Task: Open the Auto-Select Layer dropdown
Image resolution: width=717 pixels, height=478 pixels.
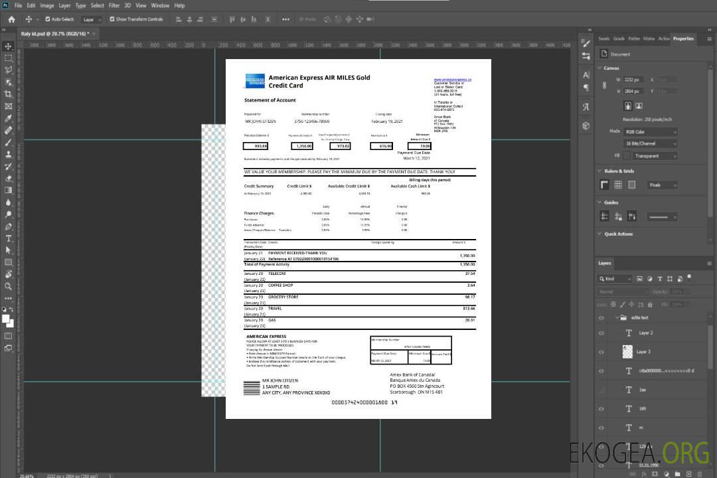Action: point(92,19)
